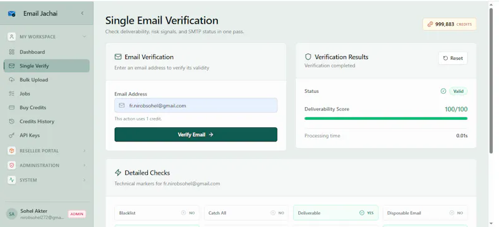
Task: View Credits History
Action: 47,122
